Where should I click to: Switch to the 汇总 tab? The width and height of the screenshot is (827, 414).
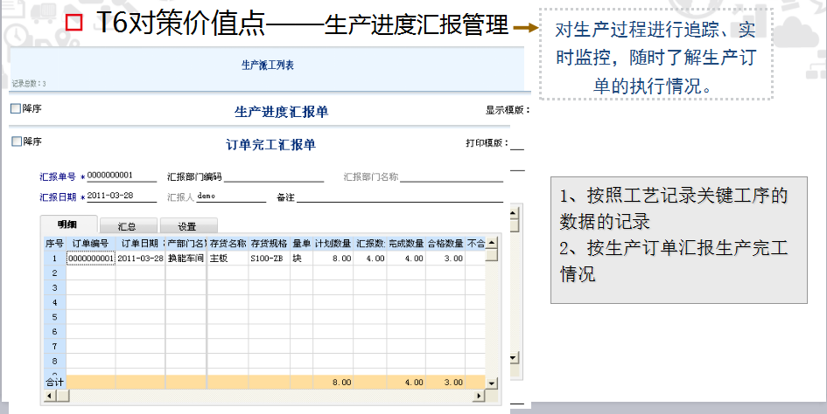[x=127, y=226]
